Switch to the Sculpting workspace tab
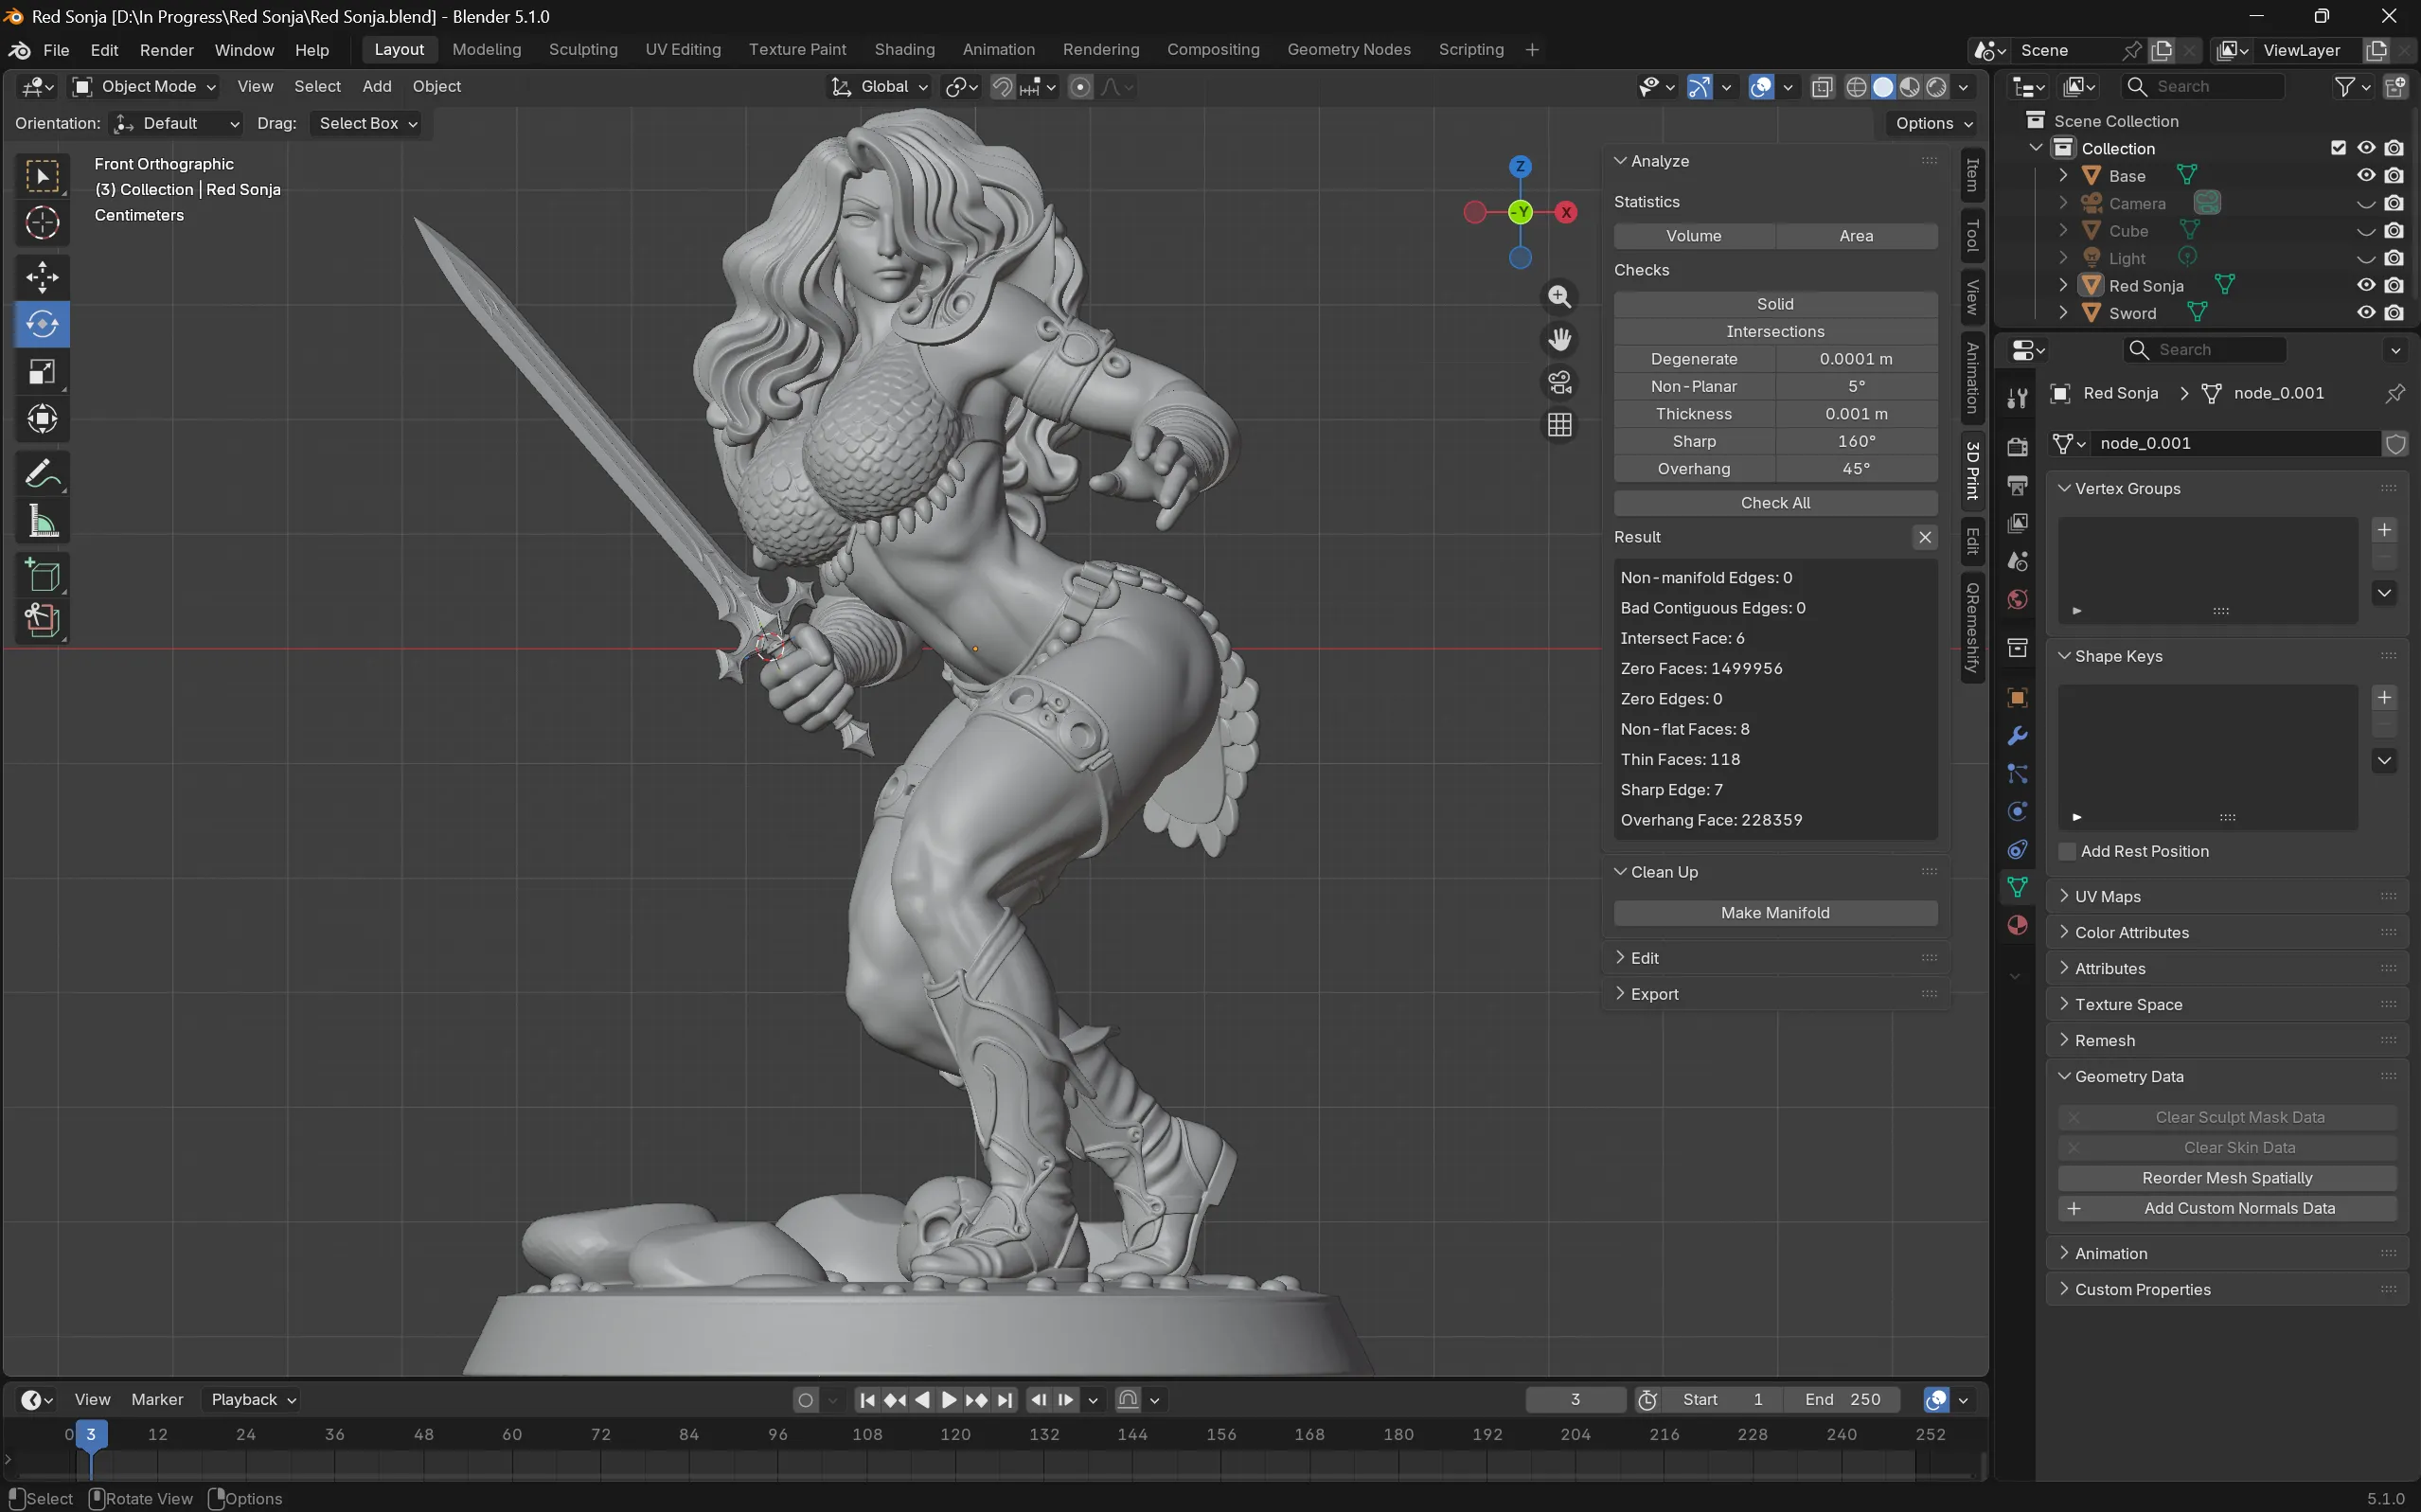The height and width of the screenshot is (1512, 2421). 583,50
